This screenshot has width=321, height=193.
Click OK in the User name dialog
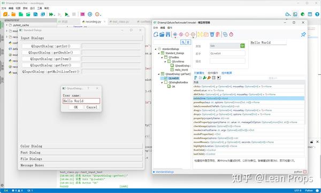pos(76,107)
